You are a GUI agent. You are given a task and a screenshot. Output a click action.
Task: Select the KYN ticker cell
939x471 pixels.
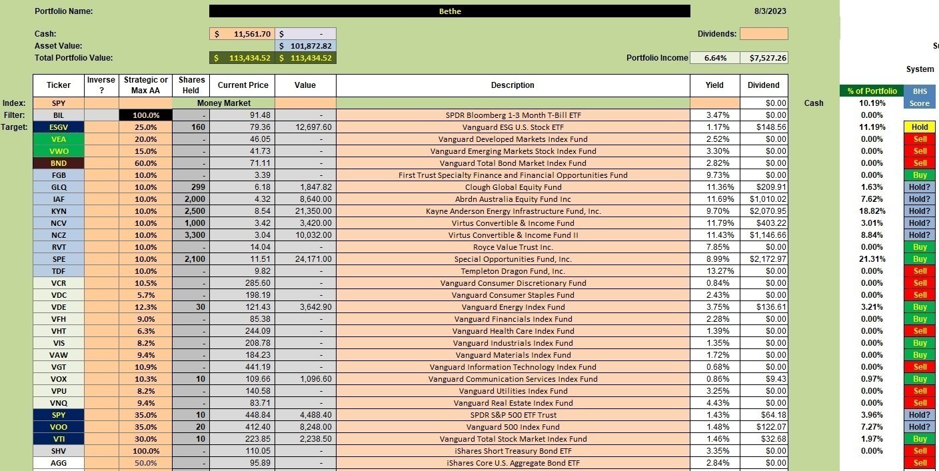pyautogui.click(x=59, y=211)
